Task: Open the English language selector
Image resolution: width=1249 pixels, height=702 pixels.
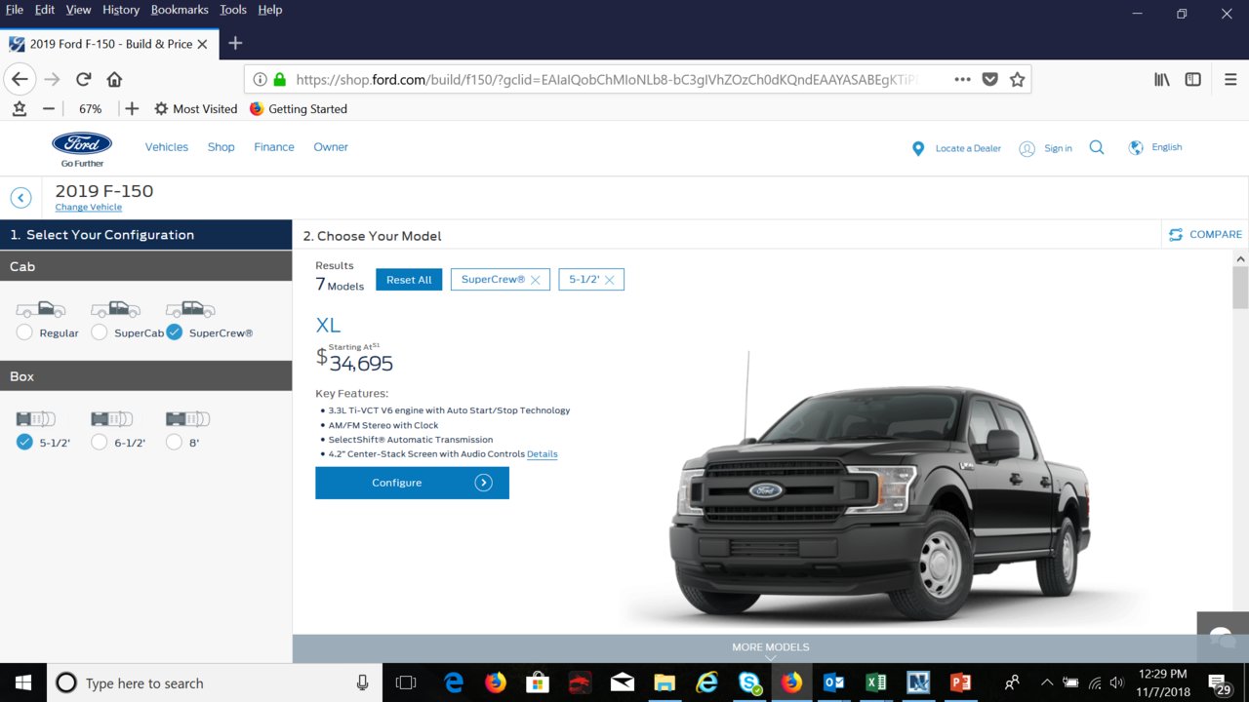Action: coord(1167,147)
